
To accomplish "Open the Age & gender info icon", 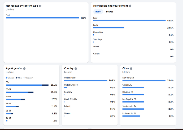I will [x=24, y=68].
